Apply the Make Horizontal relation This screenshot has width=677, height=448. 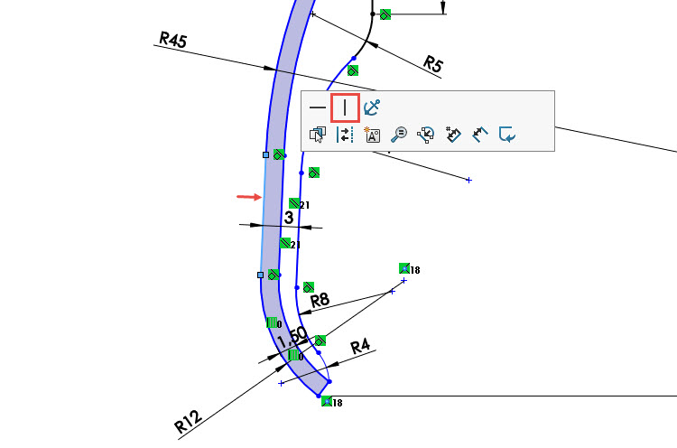(x=317, y=107)
